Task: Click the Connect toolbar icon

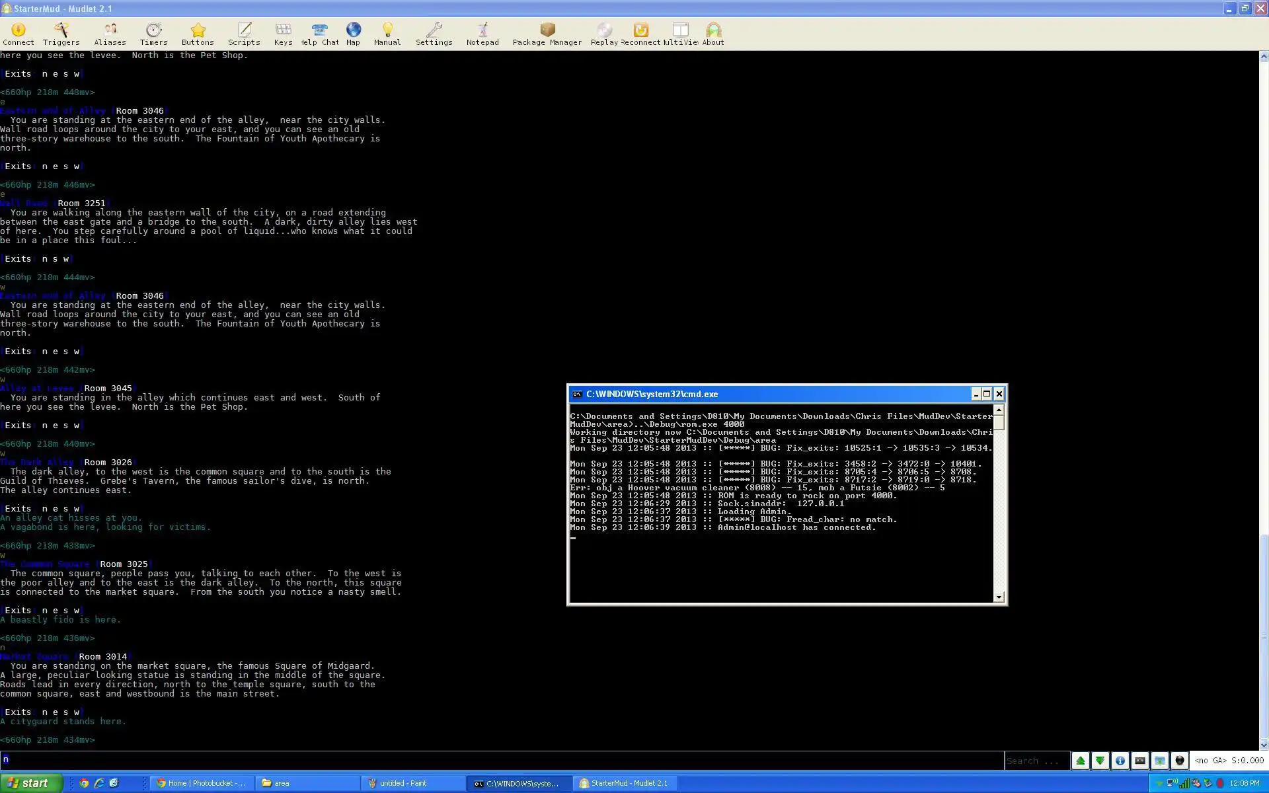Action: (19, 34)
